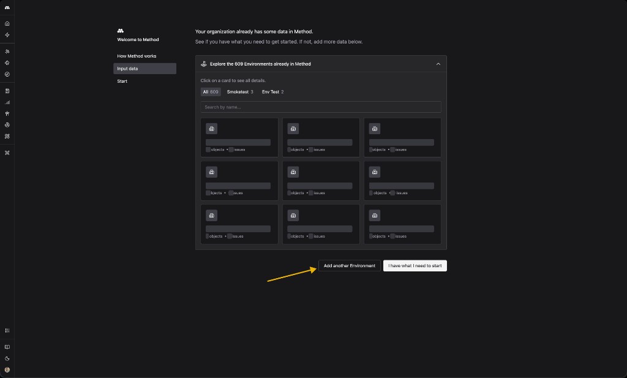
Task: Click the Method logo atop the sidebar
Action: 7,7
